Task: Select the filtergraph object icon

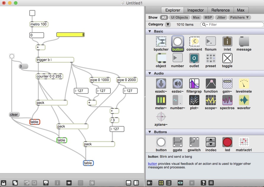Action: 194,84
